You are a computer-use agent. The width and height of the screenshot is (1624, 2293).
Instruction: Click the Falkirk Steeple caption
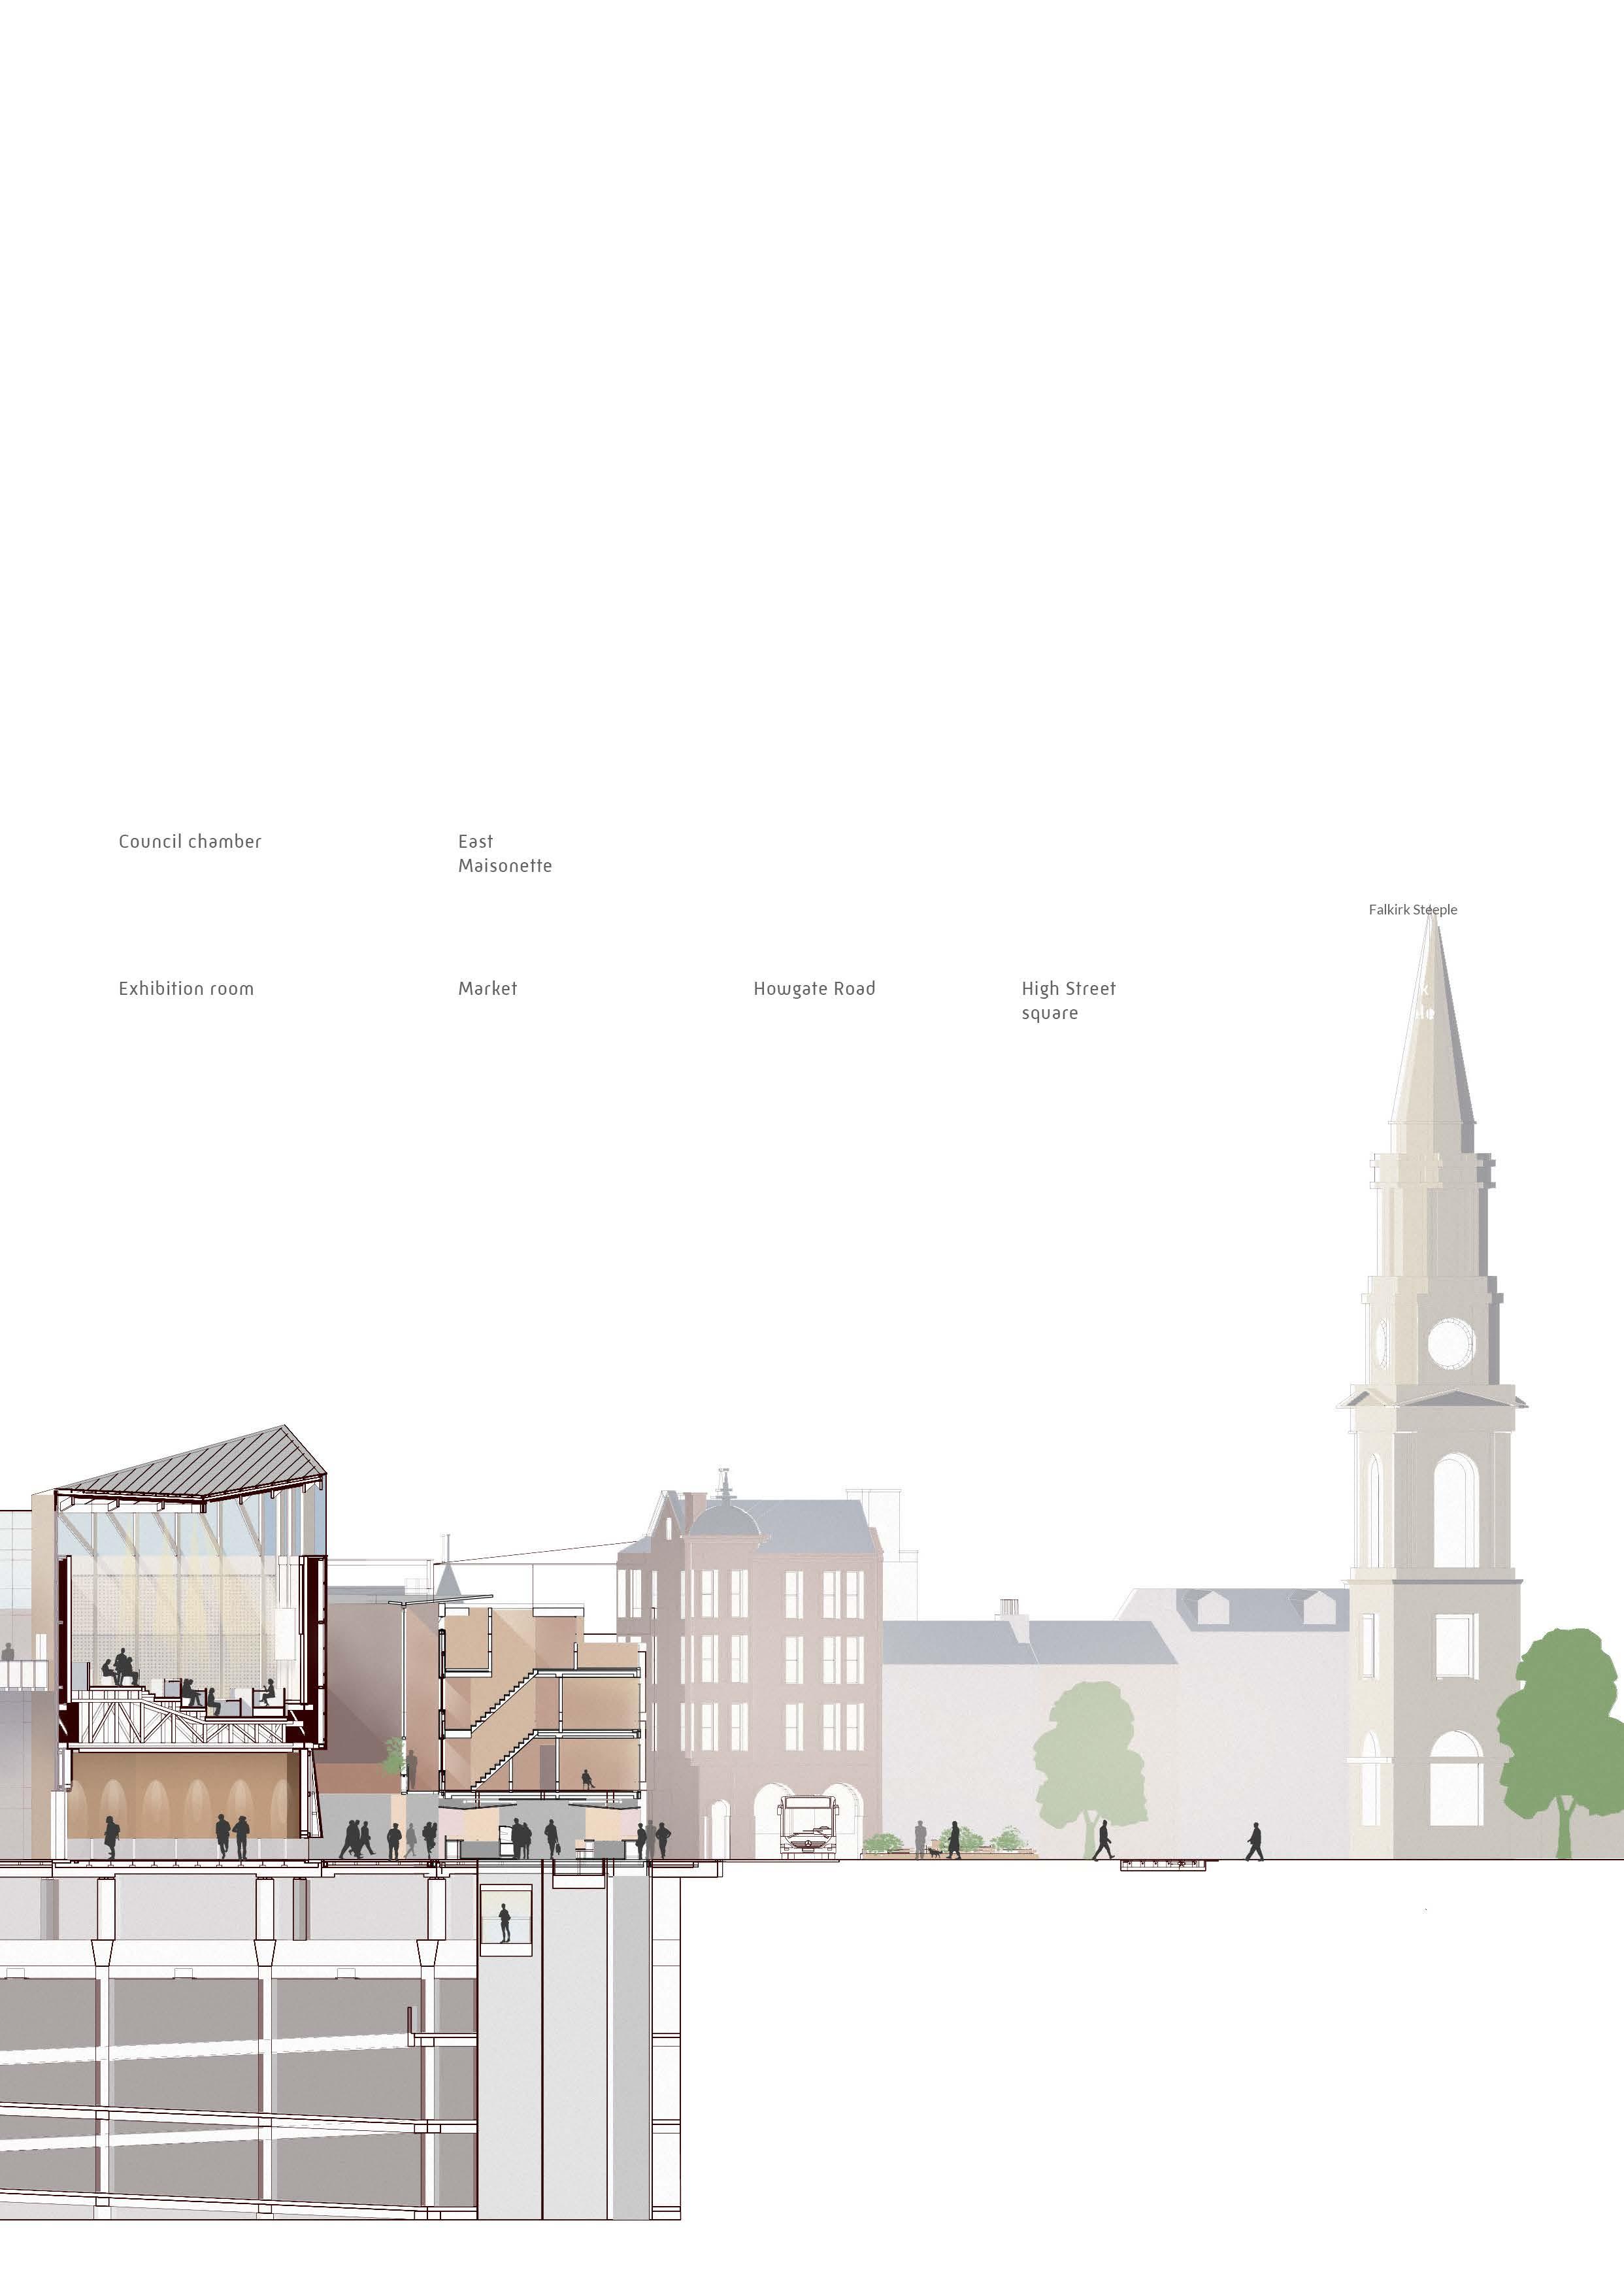(x=1412, y=910)
